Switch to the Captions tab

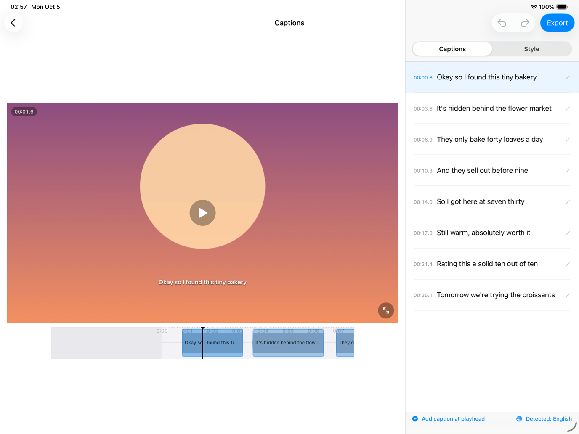(452, 49)
